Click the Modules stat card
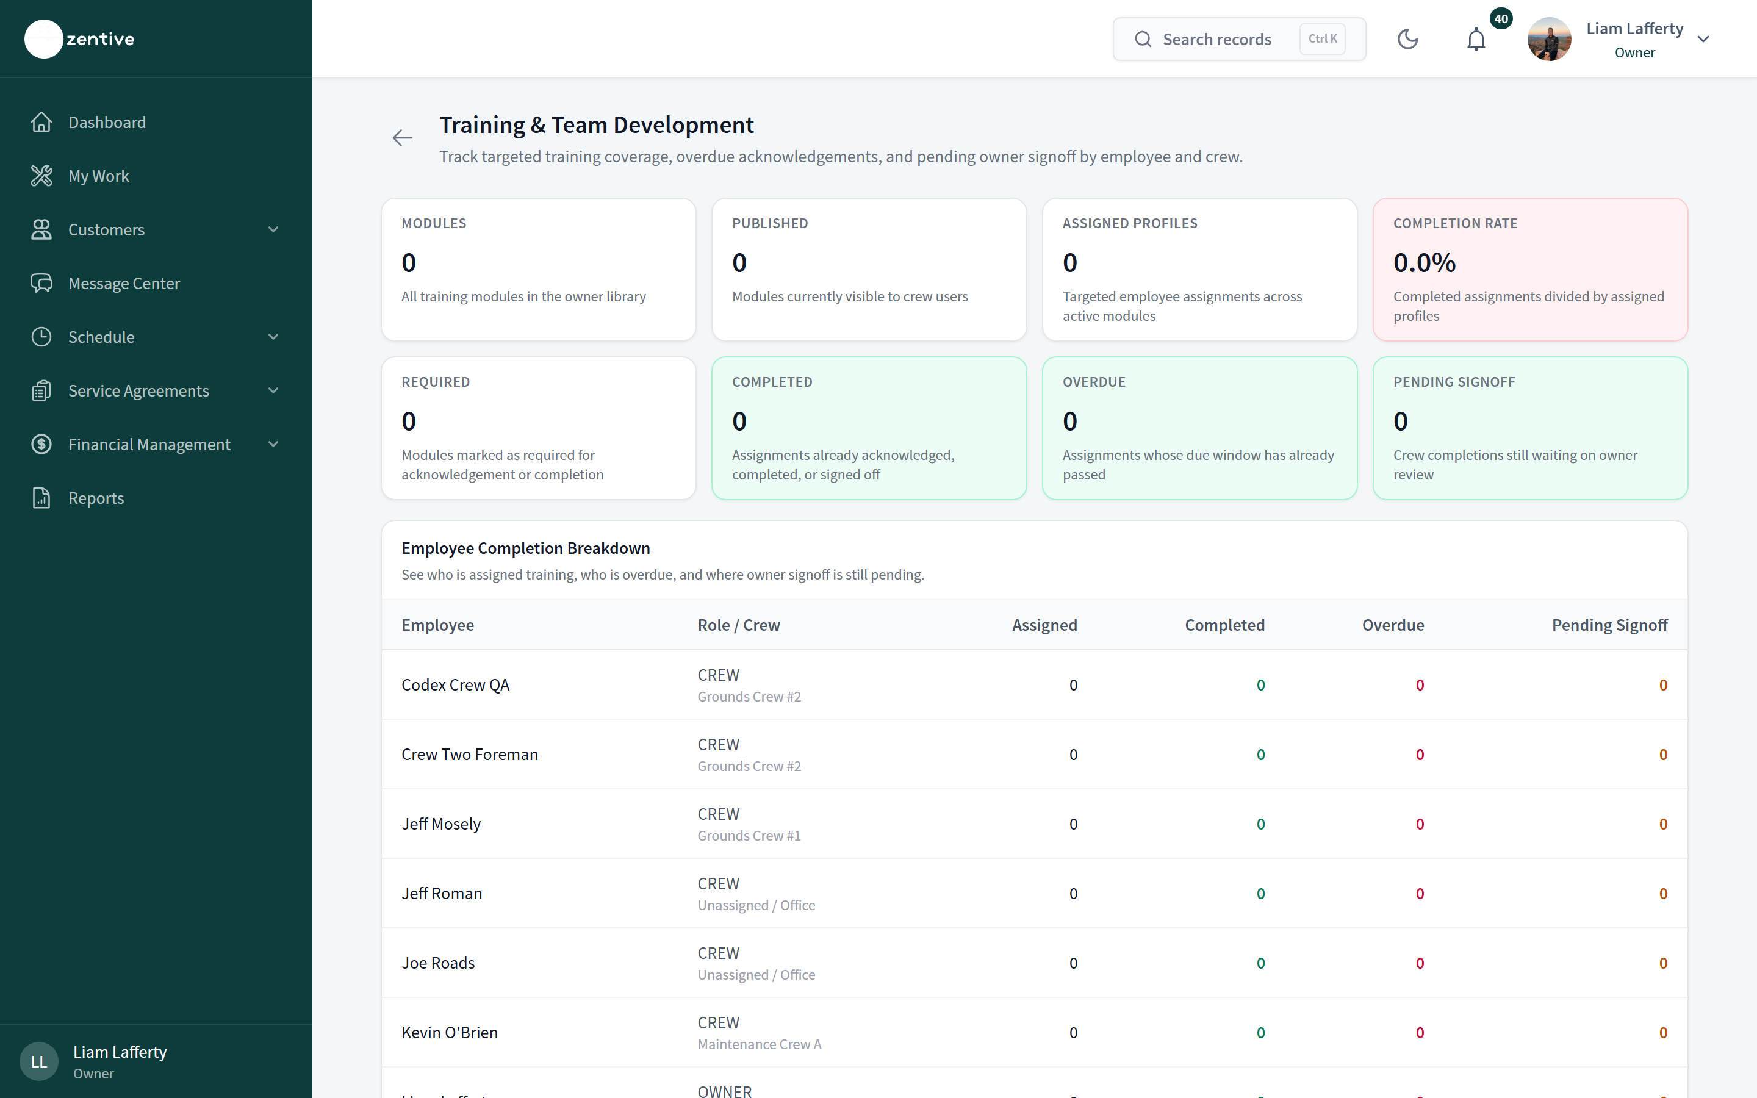 [x=539, y=270]
